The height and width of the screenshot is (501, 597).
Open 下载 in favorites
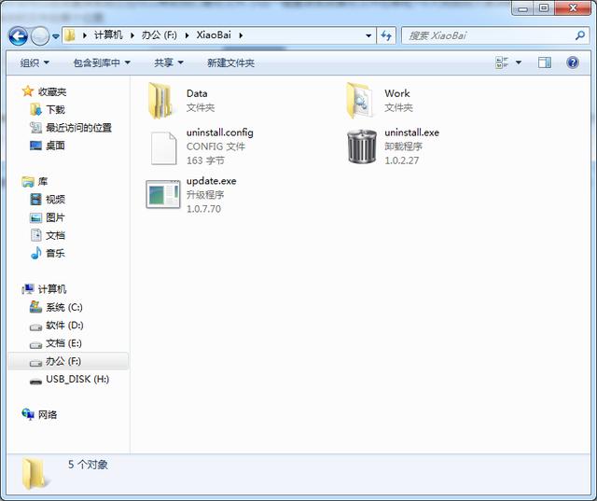tap(56, 110)
